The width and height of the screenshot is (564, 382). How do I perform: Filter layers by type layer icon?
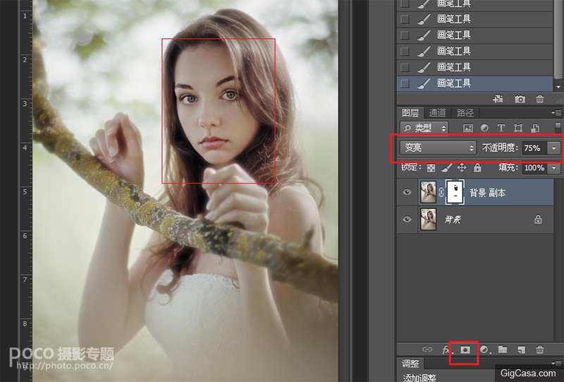pyautogui.click(x=501, y=128)
